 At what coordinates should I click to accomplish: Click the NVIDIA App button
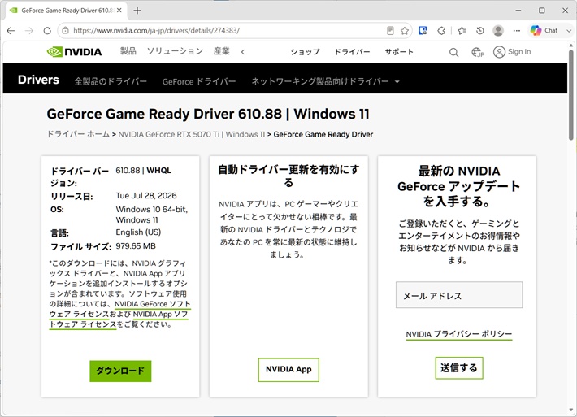pyautogui.click(x=288, y=370)
